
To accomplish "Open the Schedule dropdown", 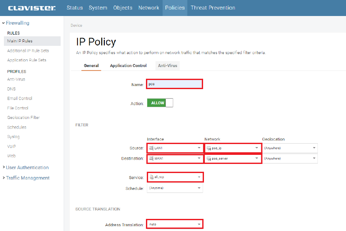I will click(175, 188).
